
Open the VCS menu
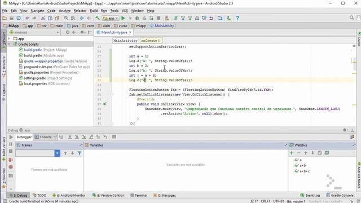click(x=125, y=11)
